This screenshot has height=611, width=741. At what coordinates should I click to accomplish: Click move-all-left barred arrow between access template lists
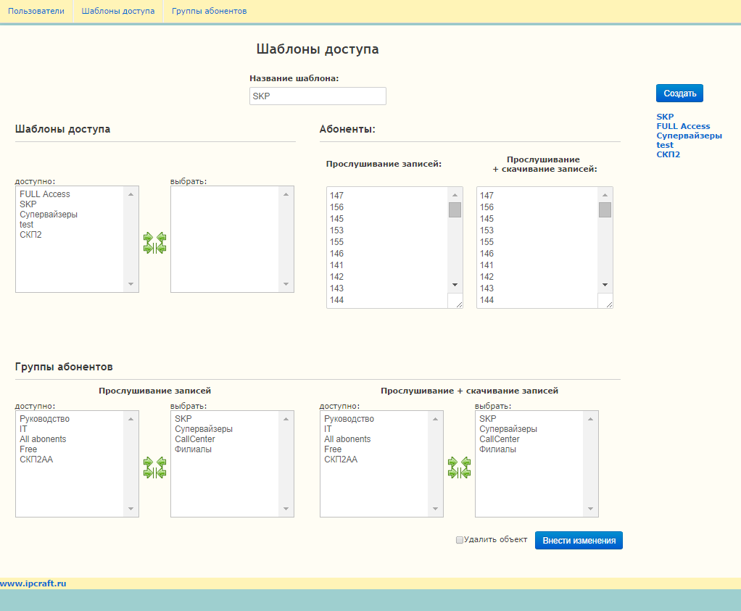[x=161, y=248]
